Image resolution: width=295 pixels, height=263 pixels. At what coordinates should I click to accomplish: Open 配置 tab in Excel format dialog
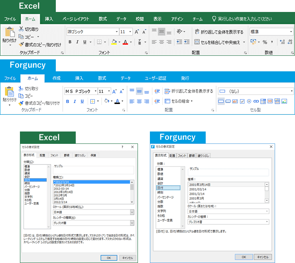42,155
